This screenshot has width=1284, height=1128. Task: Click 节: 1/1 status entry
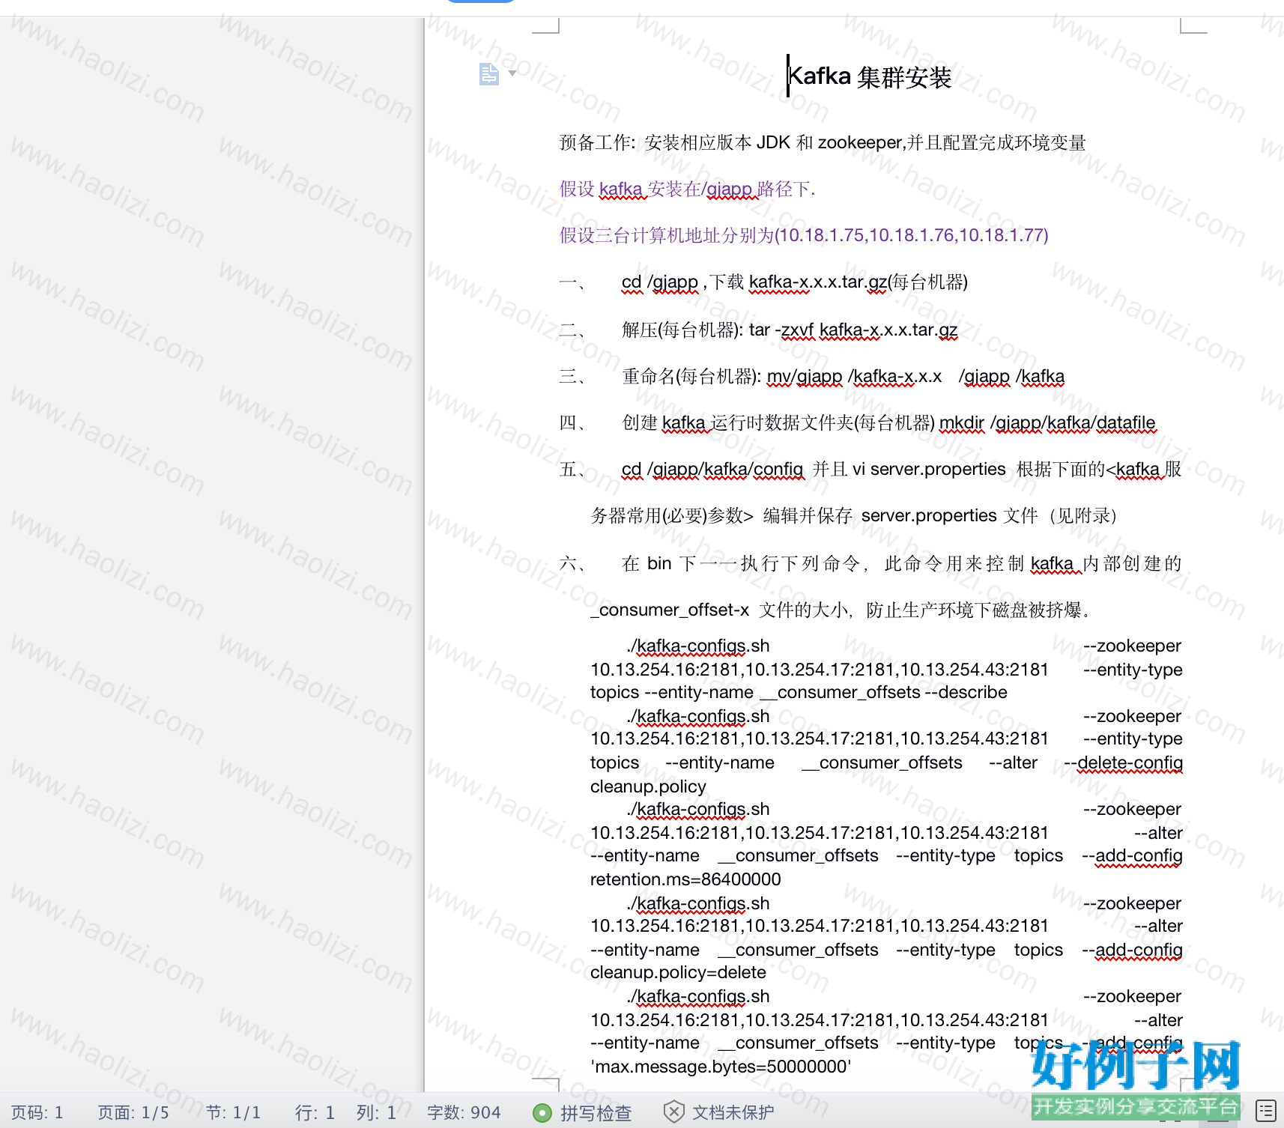tap(234, 1113)
